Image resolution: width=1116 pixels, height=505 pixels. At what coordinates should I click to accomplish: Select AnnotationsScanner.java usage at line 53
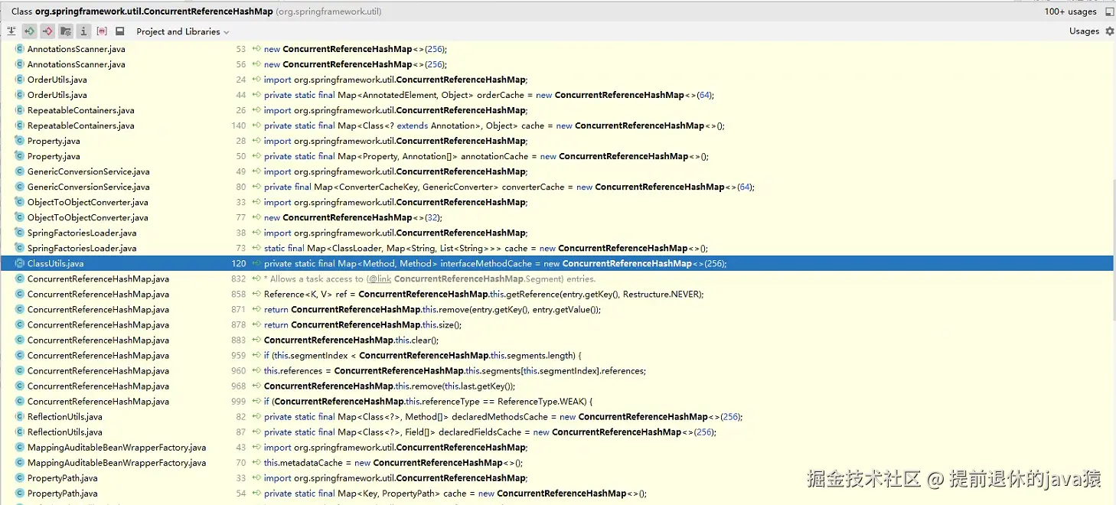(557, 49)
